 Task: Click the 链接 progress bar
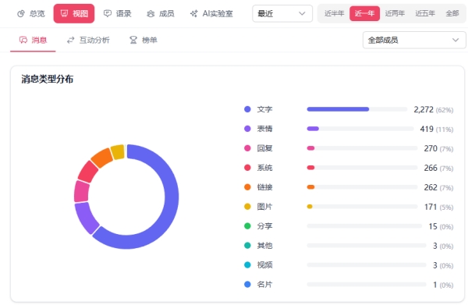[362, 187]
